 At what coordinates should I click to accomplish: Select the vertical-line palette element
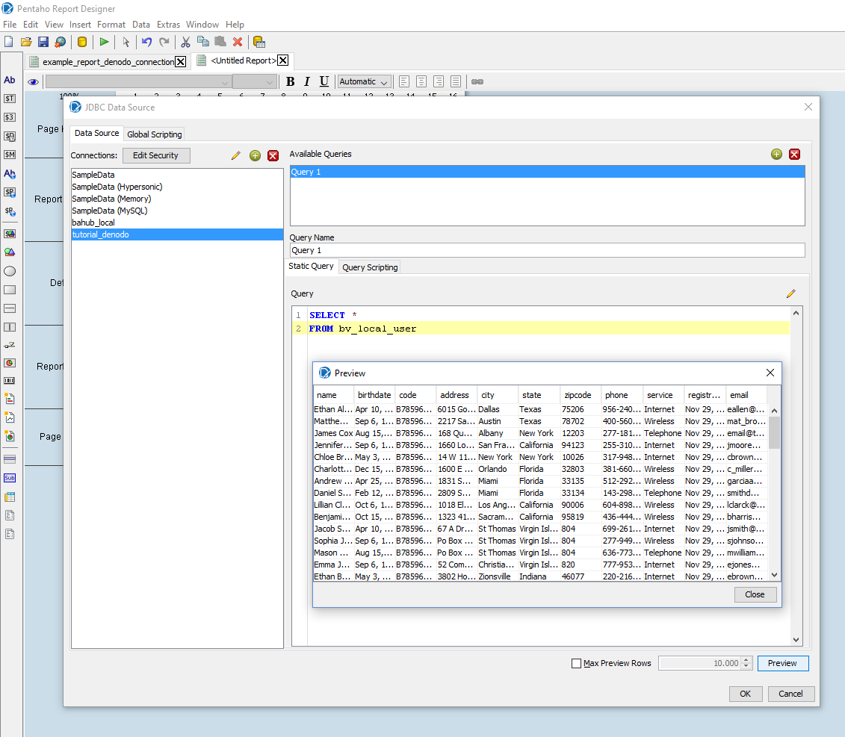coord(10,327)
